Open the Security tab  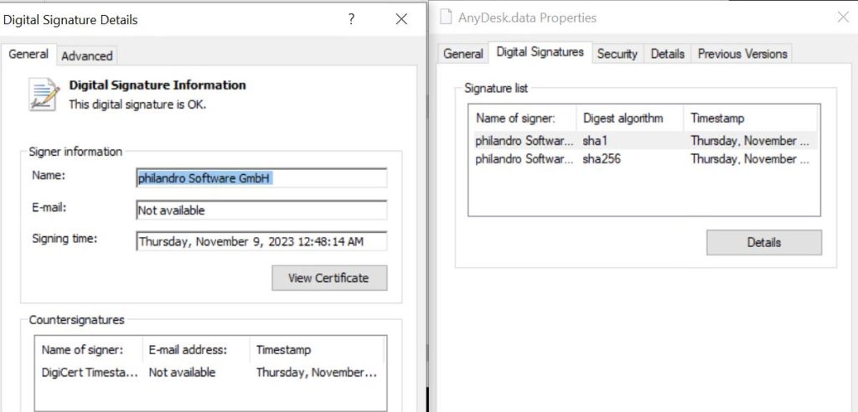tap(618, 54)
